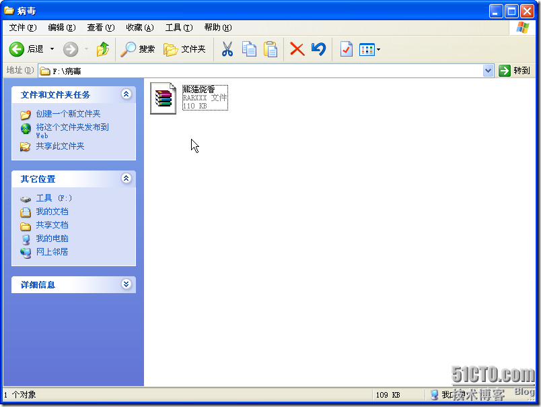Screen dimensions: 541x407
Task: Click the Go (转到) button
Action: coord(514,71)
